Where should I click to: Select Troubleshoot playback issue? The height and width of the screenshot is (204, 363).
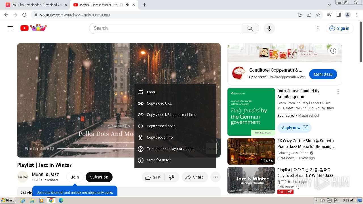click(175, 149)
